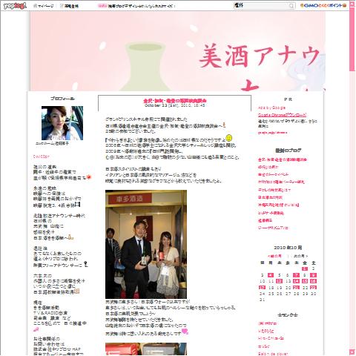Viewport: 356px width, 356px height.
Task: Click the film clapper emoji in the profile
Action: [x=78, y=205]
